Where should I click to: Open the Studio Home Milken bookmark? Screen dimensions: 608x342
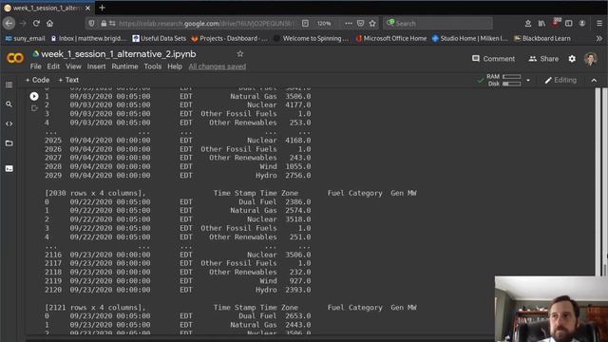(x=469, y=38)
